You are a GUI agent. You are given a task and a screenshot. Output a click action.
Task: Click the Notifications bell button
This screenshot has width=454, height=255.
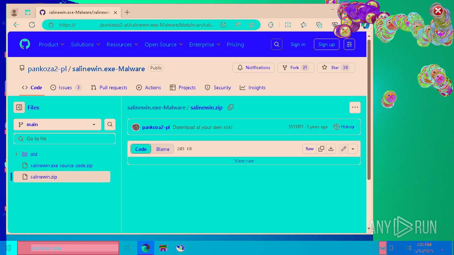coord(254,68)
